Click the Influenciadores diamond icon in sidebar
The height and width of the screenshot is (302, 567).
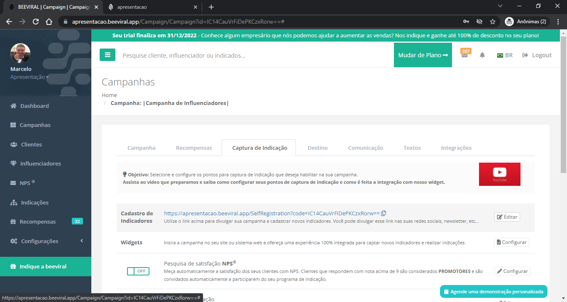pyautogui.click(x=14, y=163)
